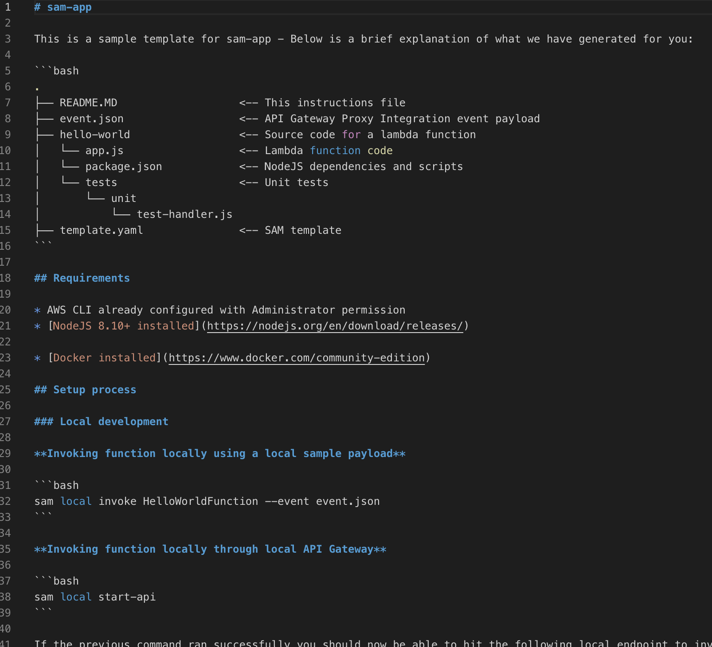Screen dimensions: 712x647
Task: Click 'Lambda function code' comment
Action: pyautogui.click(x=329, y=151)
